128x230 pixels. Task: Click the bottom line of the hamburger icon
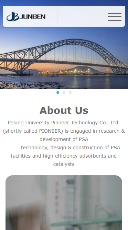coord(115,20)
